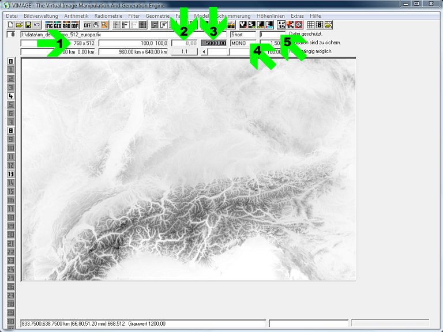Screen dimensions: 443x332
Task: Open the MONO channel mode field
Action: [x=242, y=43]
